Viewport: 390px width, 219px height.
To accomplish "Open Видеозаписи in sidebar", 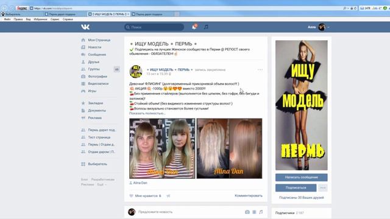I will pyautogui.click(x=98, y=84).
